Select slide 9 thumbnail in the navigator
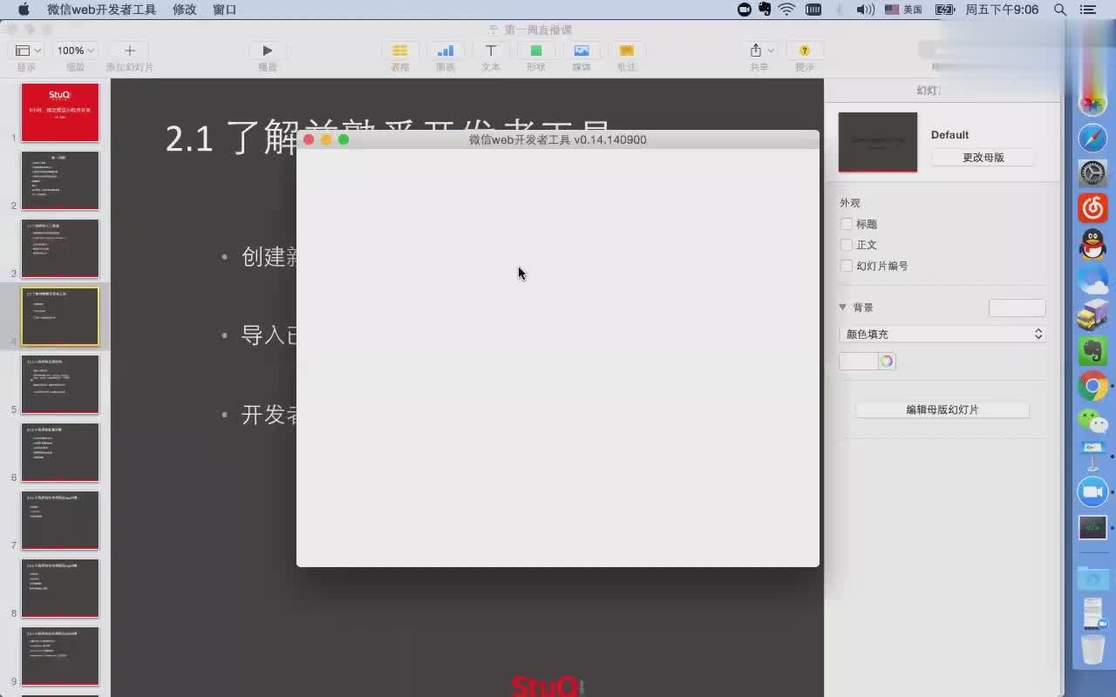 click(x=60, y=656)
